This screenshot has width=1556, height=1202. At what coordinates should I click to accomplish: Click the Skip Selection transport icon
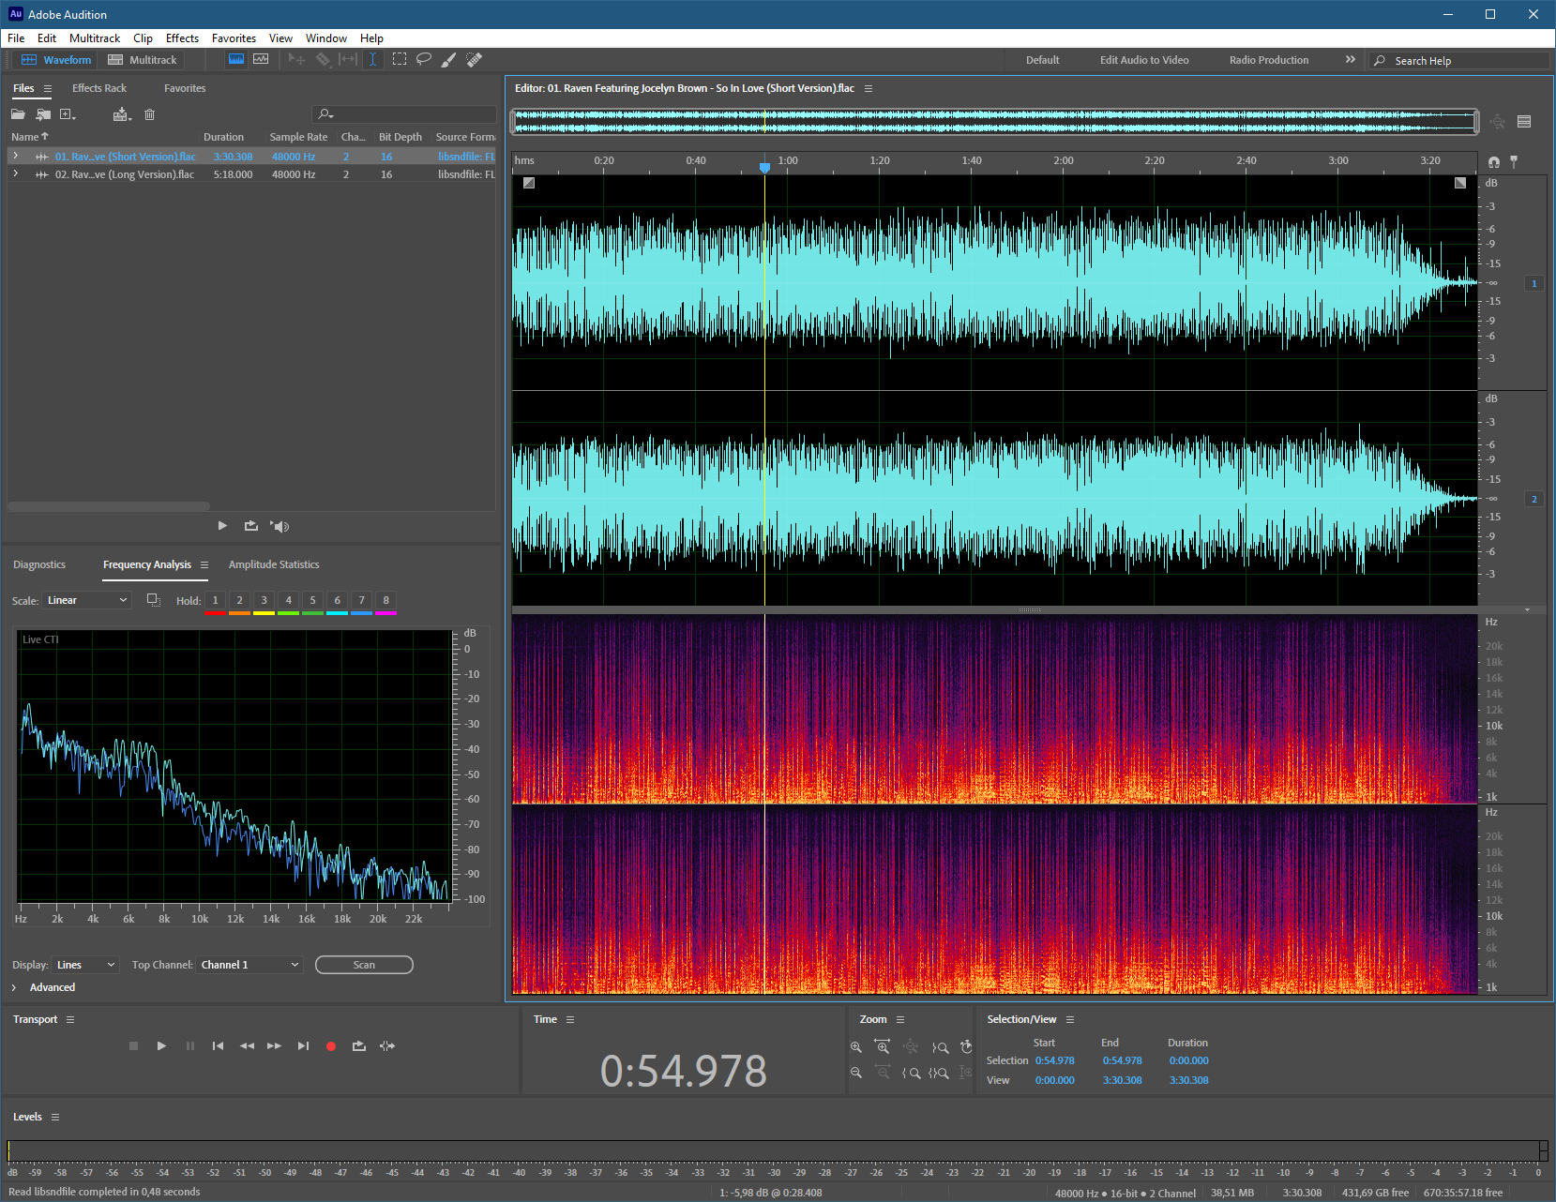pyautogui.click(x=387, y=1045)
